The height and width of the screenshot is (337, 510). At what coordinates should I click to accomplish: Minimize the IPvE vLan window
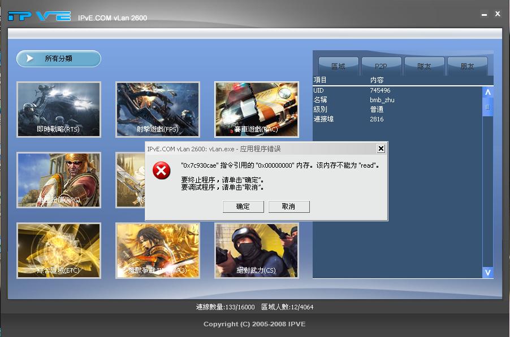click(x=485, y=15)
